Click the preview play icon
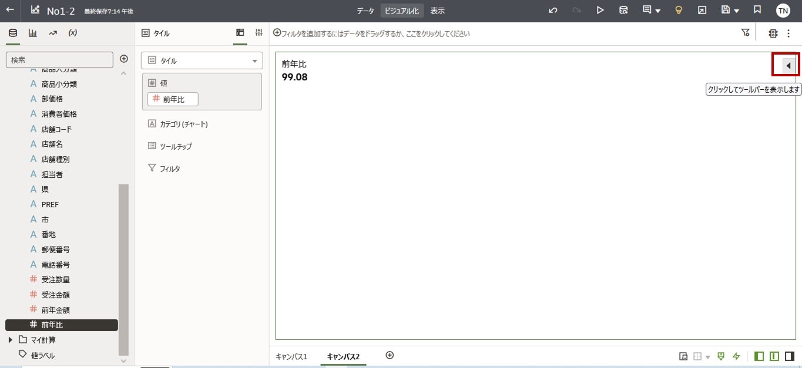The width and height of the screenshot is (802, 368). pos(600,10)
